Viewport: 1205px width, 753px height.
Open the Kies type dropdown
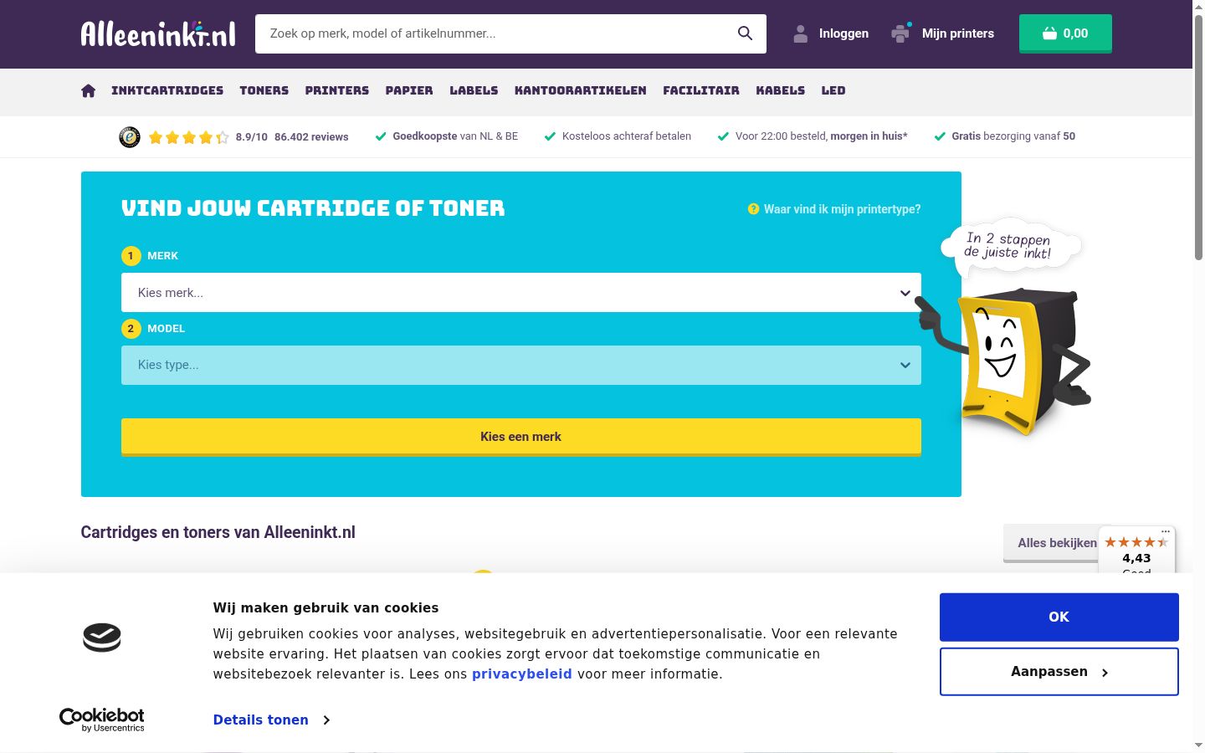click(520, 366)
